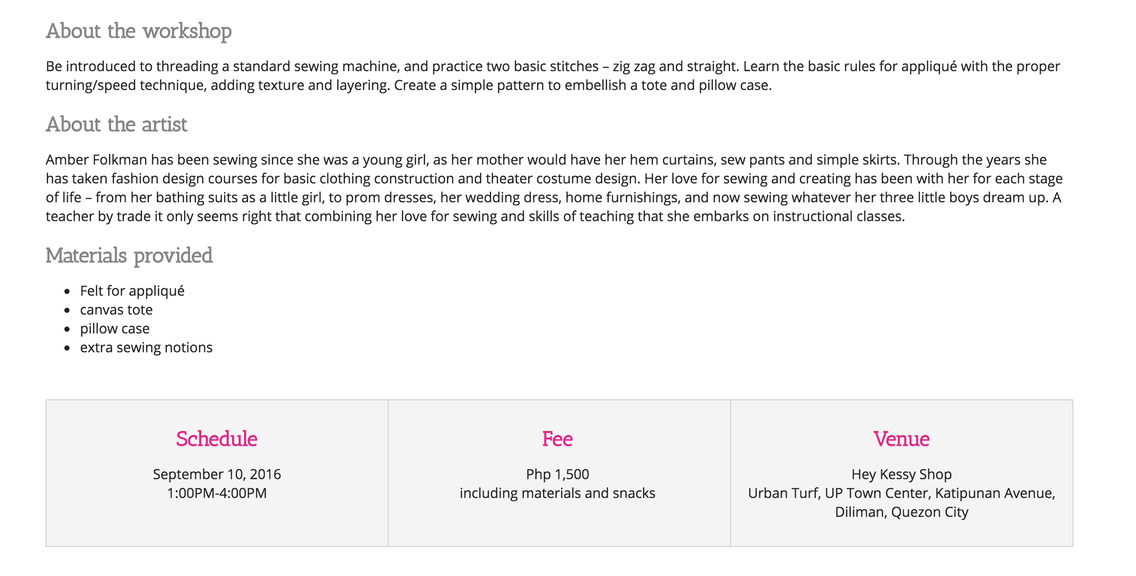Viewport: 1136px width, 576px height.
Task: Select the 'pillow case' list item
Action: click(115, 329)
